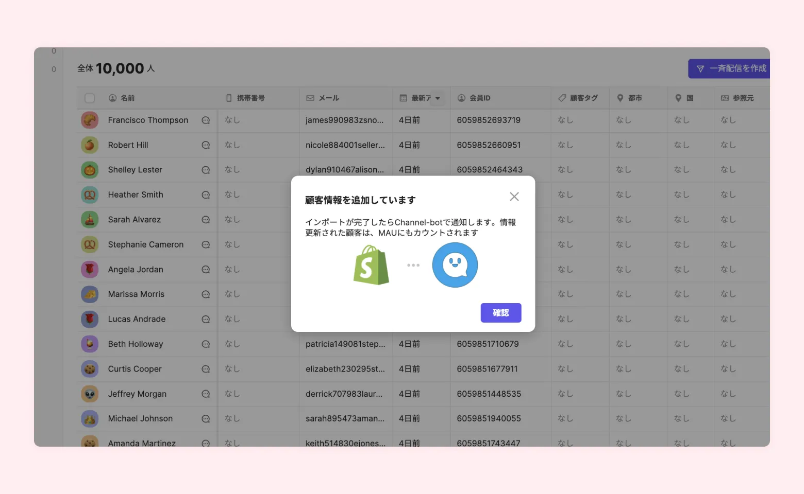Viewport: 804px width, 494px height.
Task: Toggle the select-all checkbox in table header
Action: (x=90, y=98)
